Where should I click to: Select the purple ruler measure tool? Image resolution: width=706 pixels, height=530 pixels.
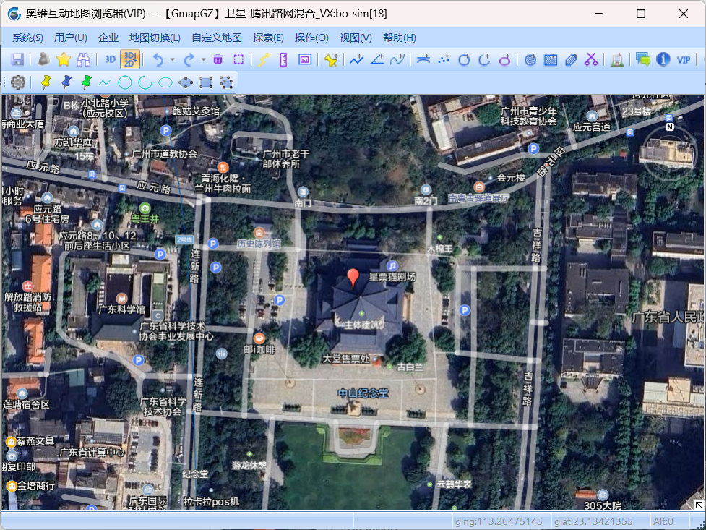(x=283, y=60)
